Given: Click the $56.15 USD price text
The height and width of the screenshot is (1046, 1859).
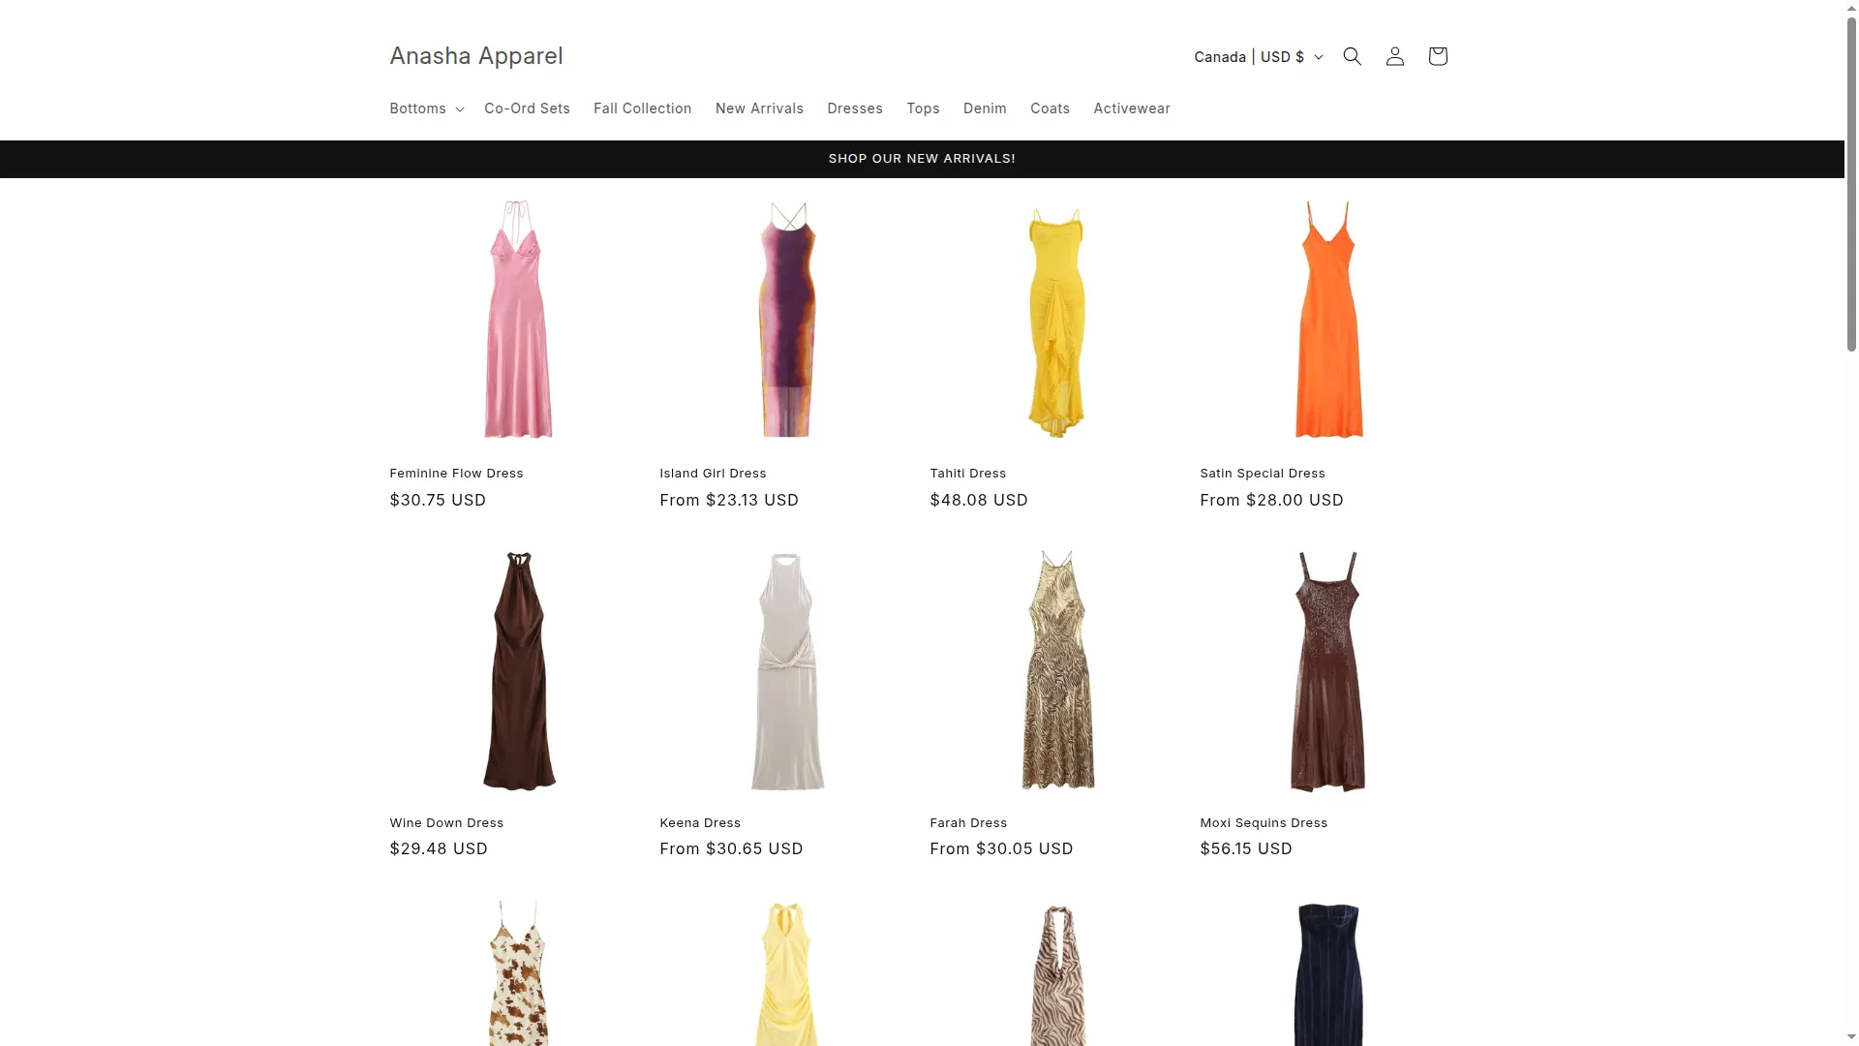Looking at the screenshot, I should (1246, 849).
